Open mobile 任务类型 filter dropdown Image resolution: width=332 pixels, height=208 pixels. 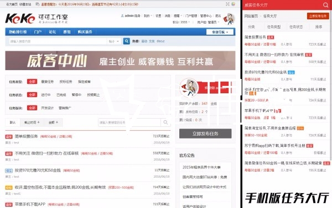click(x=274, y=27)
